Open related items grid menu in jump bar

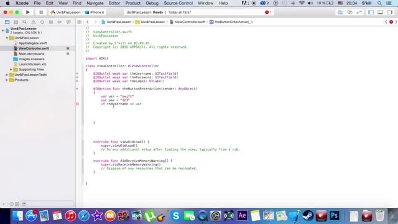coord(79,22)
